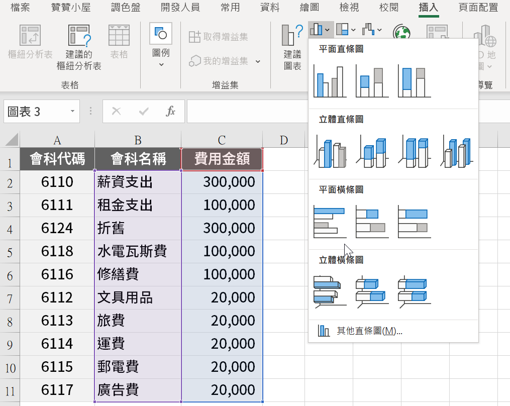Select cell with code 6118

pos(57,251)
